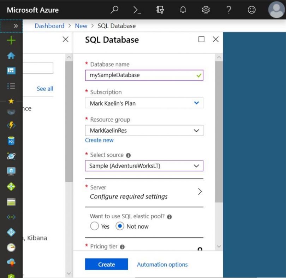The width and height of the screenshot is (286, 278).
Task: Select the Favorites star icon
Action: 11,101
